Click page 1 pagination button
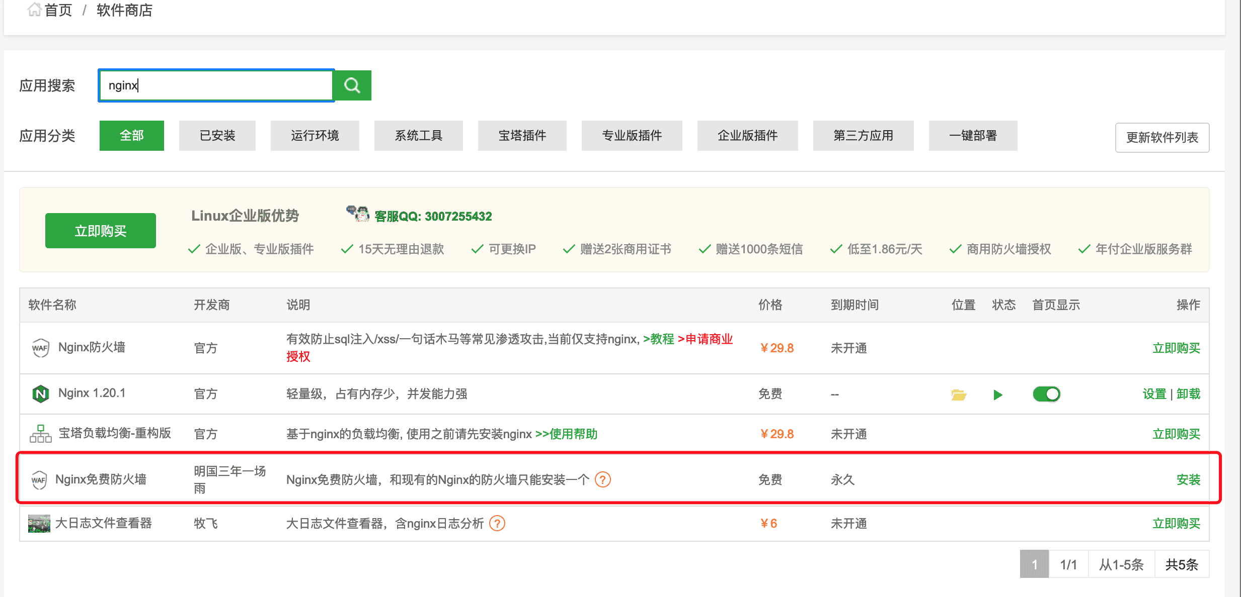The image size is (1241, 597). [x=1034, y=564]
